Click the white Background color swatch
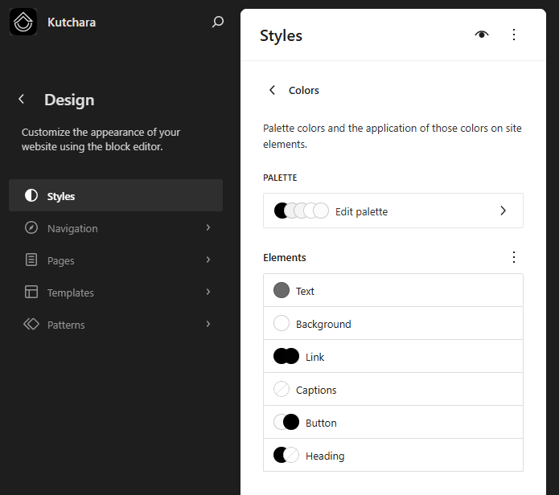This screenshot has width=559, height=495. (x=282, y=323)
